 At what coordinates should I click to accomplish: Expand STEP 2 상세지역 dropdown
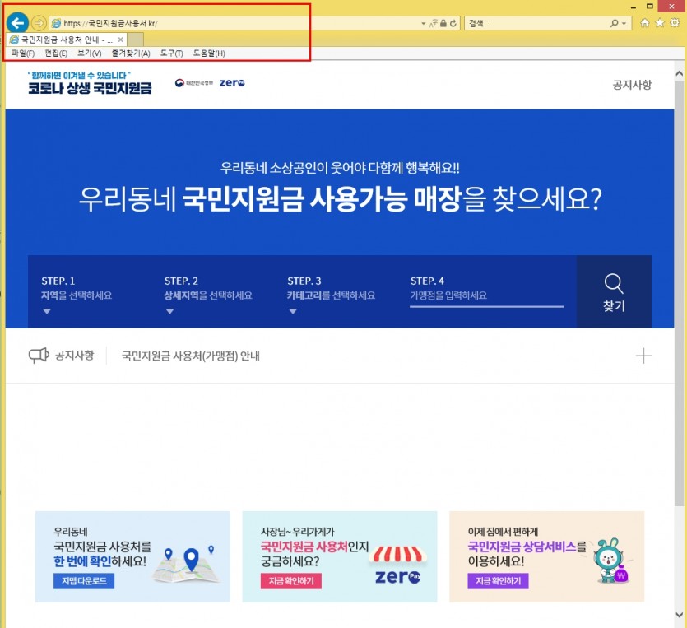pos(169,311)
